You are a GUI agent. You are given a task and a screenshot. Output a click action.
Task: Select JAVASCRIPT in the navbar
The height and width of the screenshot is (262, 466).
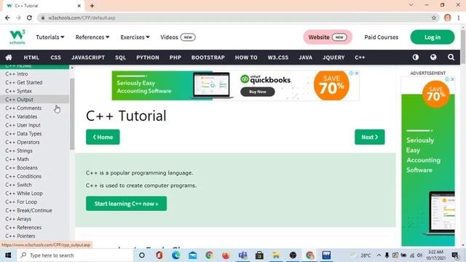click(x=88, y=57)
